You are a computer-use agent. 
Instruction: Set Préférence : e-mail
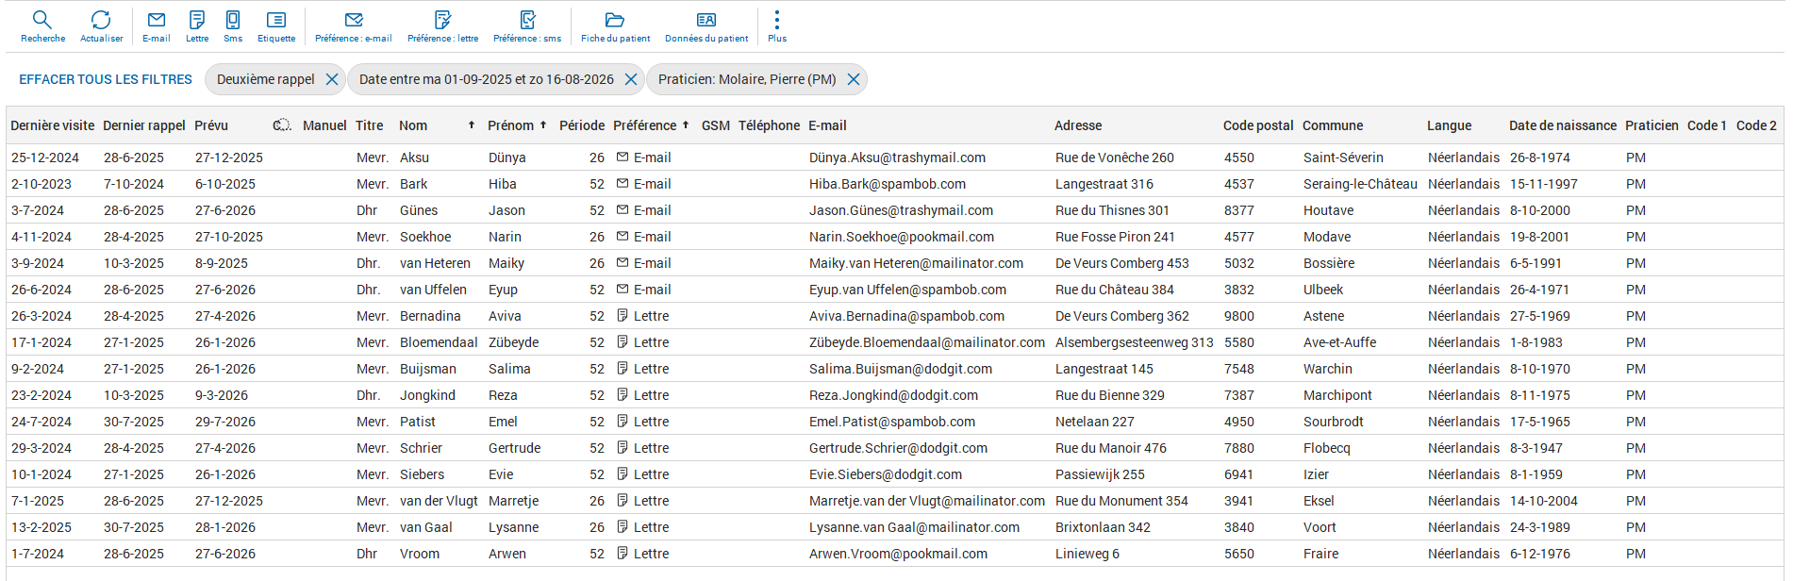point(354,26)
